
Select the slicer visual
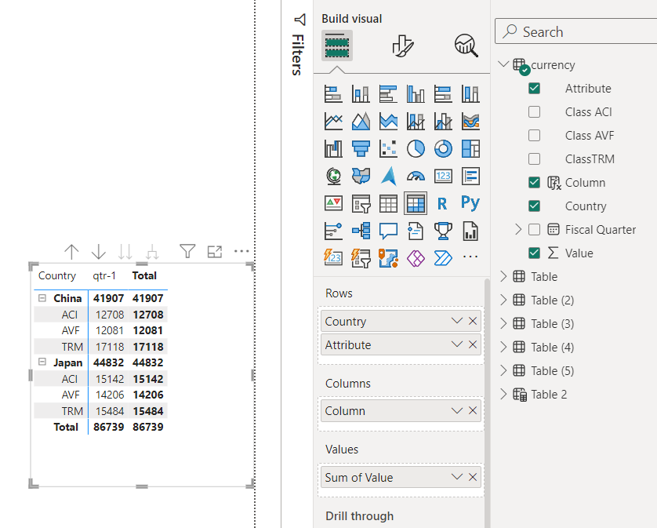pos(361,203)
